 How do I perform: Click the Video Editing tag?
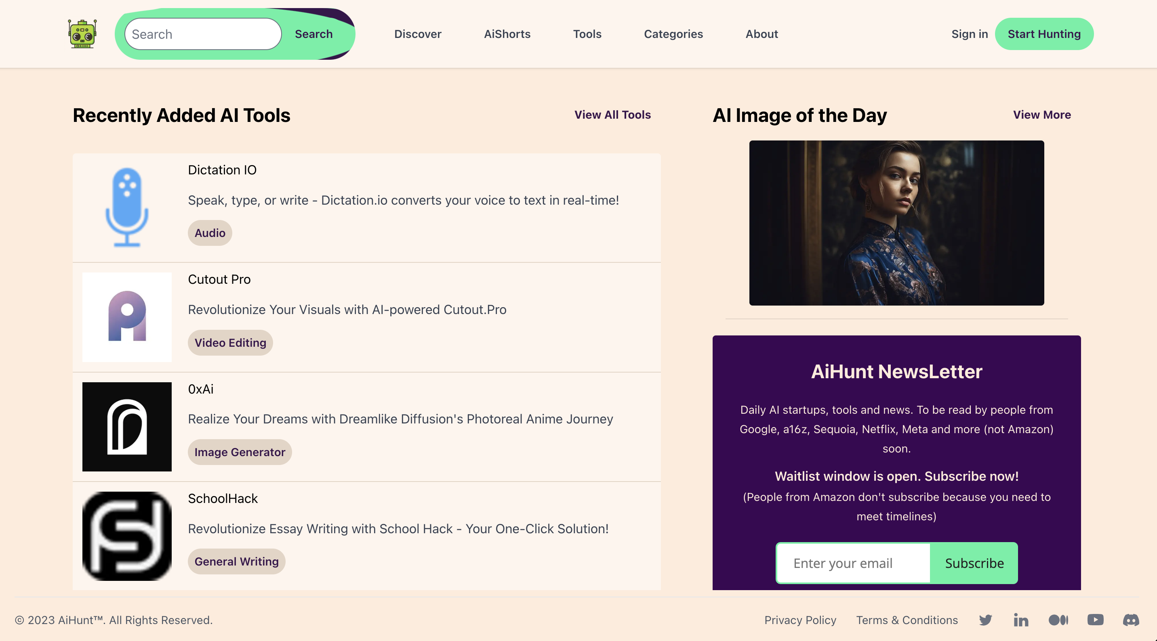pos(230,342)
